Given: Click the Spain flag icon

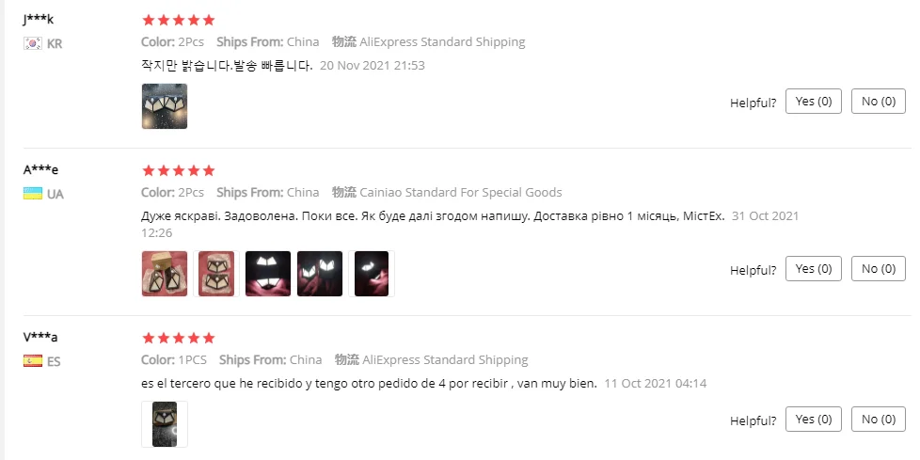Looking at the screenshot, I should [x=32, y=361].
